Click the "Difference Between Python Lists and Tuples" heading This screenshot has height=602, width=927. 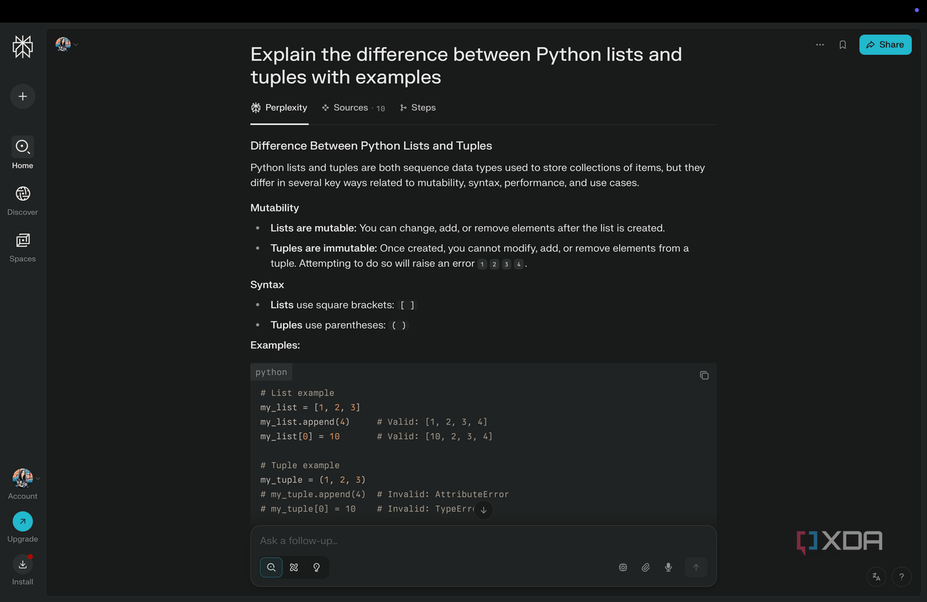[x=371, y=146]
